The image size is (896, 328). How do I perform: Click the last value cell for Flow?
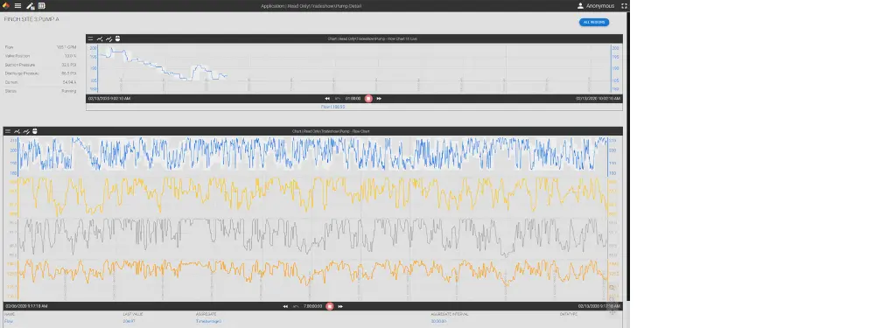tap(129, 322)
